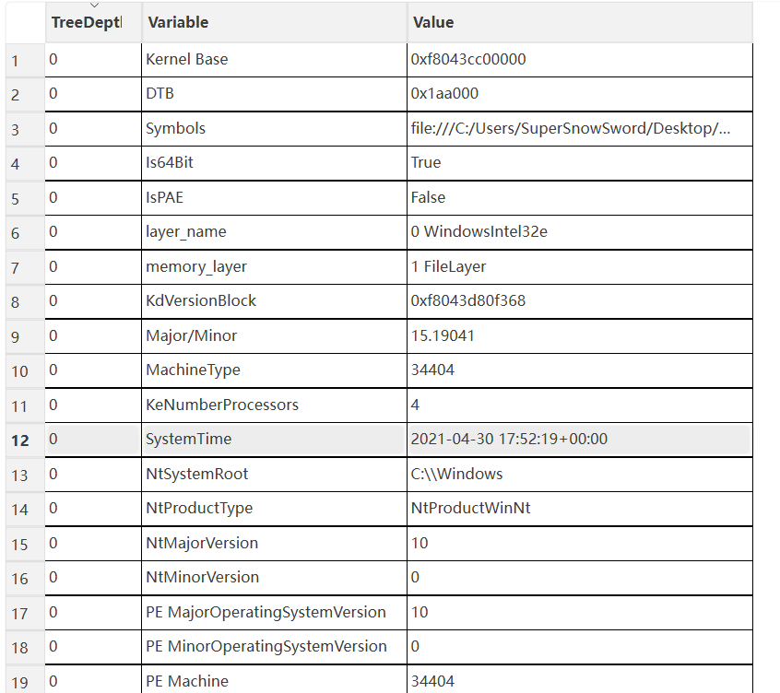Click the sort chevron above TreeDepth header
Image resolution: width=780 pixels, height=693 pixels.
pyautogui.click(x=93, y=6)
